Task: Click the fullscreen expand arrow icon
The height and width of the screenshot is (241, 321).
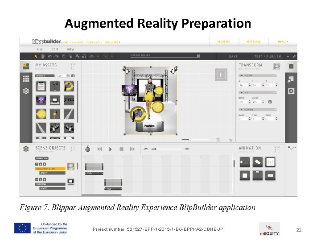Action: 294,56
